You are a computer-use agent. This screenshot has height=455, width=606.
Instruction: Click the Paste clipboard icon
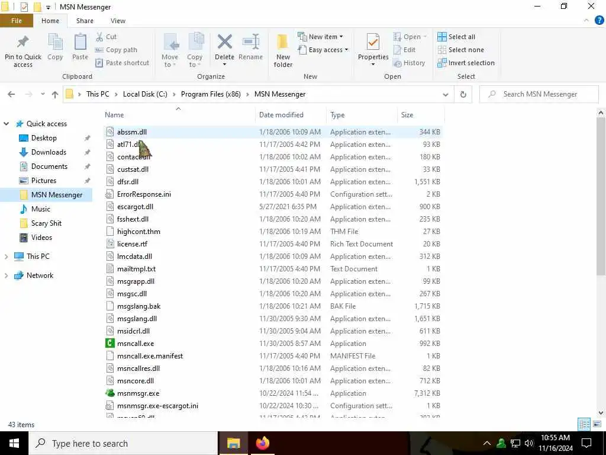click(x=80, y=42)
